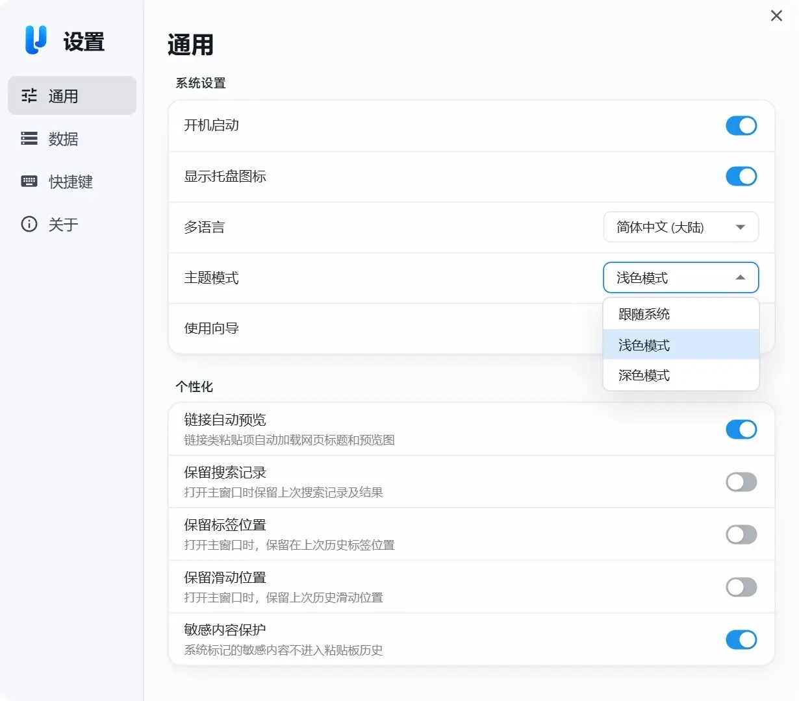Collapse the 主题模式 dropdown showing 浅色模式
Screen dimensions: 799x701
(x=681, y=278)
